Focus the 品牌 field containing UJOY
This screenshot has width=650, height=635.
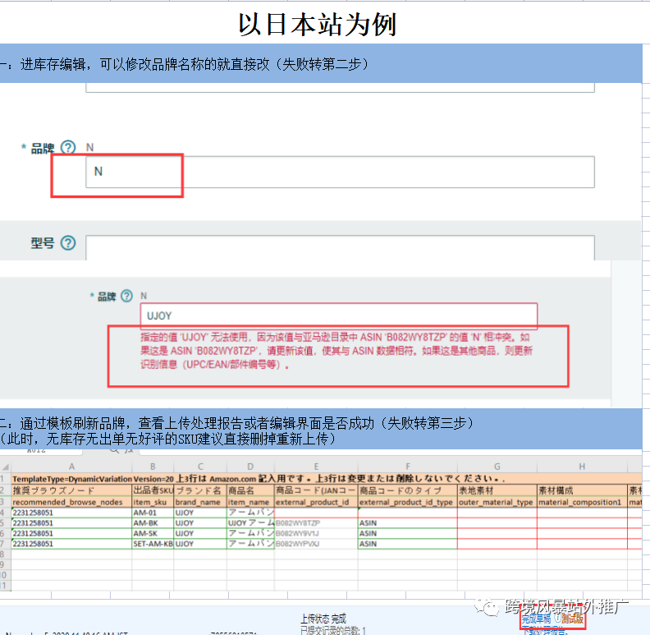coord(339,315)
